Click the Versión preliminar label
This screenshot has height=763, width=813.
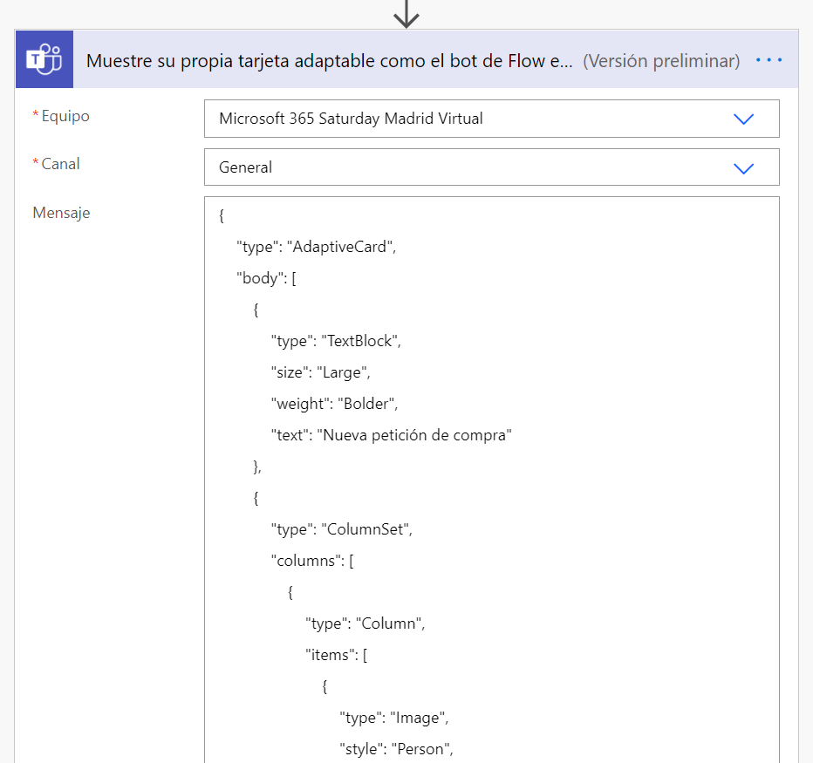[x=661, y=61]
